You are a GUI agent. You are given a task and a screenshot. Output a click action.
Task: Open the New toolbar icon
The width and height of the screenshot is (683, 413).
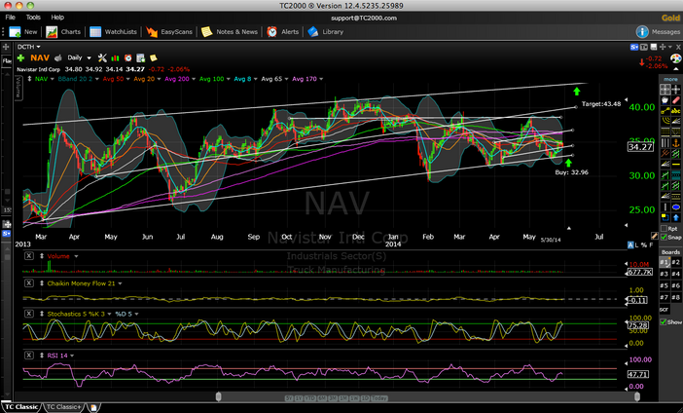click(x=15, y=32)
